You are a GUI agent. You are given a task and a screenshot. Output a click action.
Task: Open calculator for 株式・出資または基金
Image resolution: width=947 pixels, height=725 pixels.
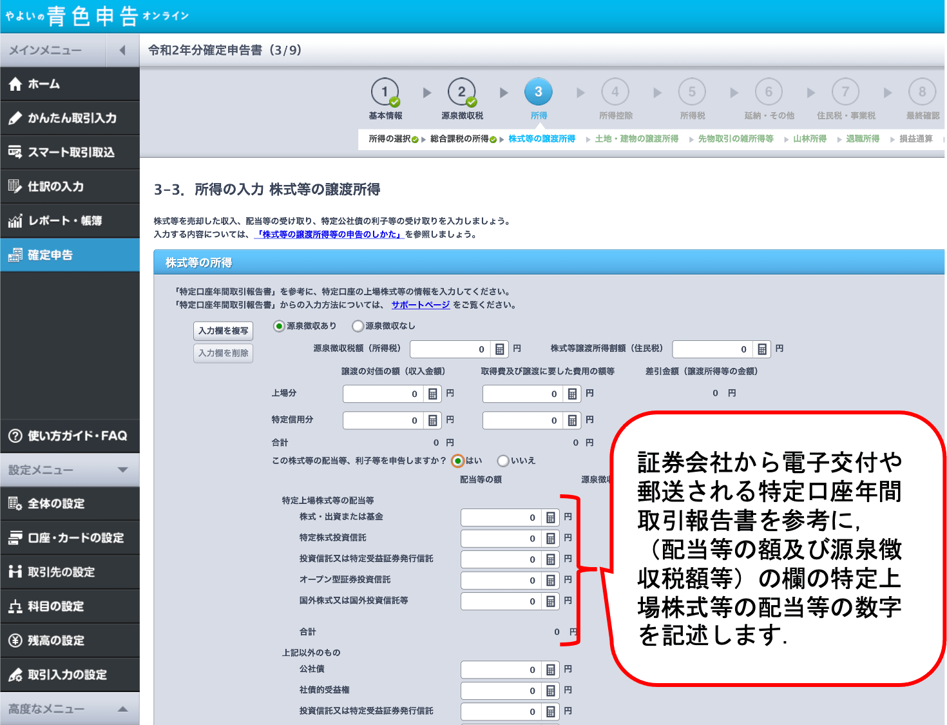click(550, 517)
